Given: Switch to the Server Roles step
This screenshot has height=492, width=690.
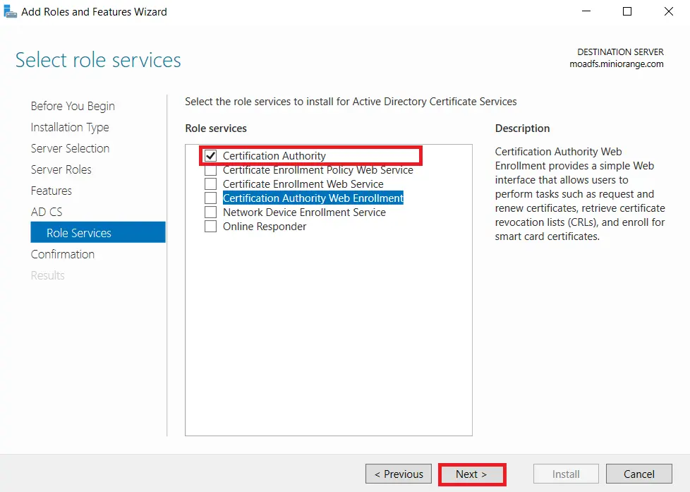Looking at the screenshot, I should 67,169.
